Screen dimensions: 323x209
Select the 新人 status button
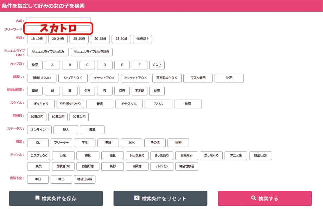[65, 130]
